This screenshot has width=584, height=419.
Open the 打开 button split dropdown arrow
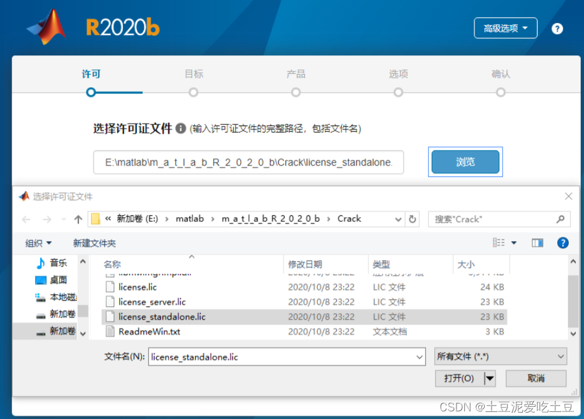(490, 378)
